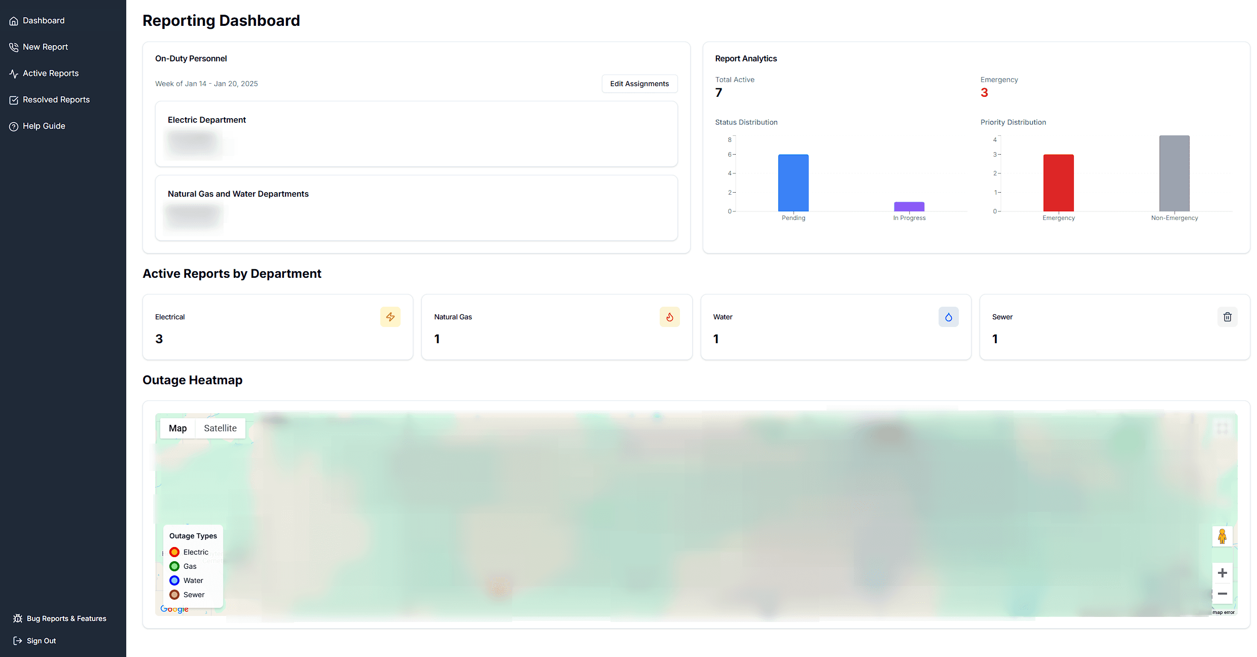
Task: Click the Electrical lightning bolt icon
Action: coord(390,317)
